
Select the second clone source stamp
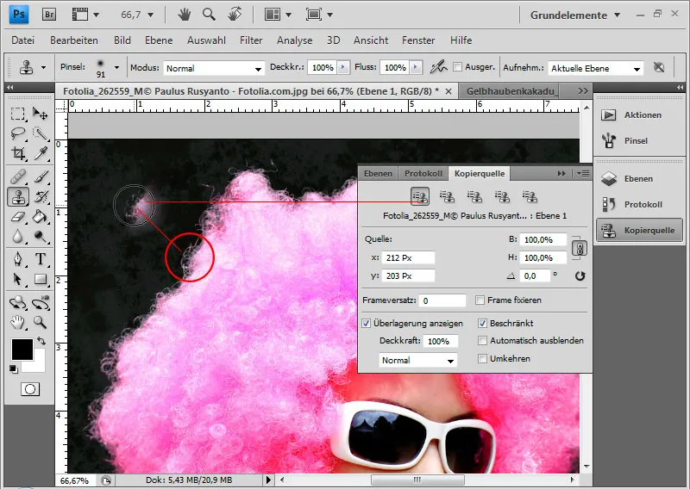point(447,196)
